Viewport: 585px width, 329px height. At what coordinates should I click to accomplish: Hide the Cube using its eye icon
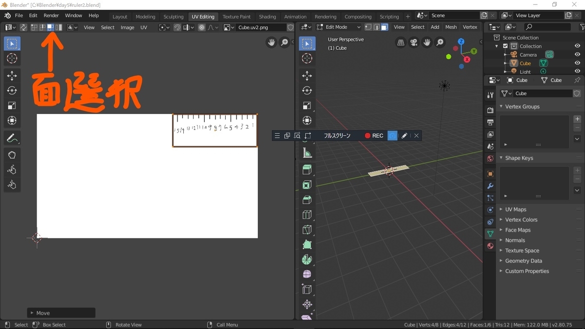[577, 63]
